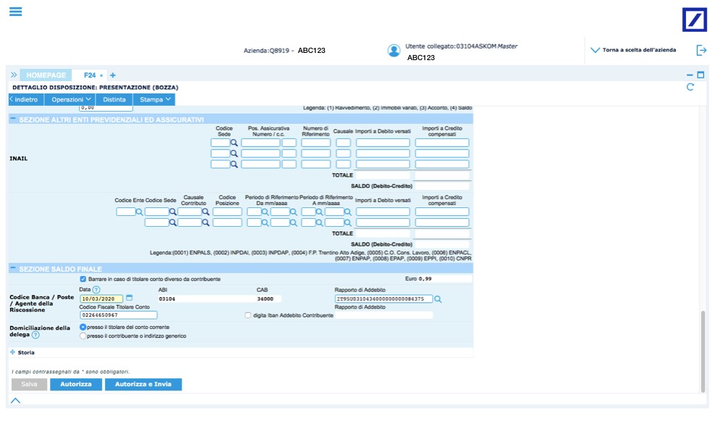Click the logout icon
Image resolution: width=712 pixels, height=421 pixels.
[x=701, y=50]
